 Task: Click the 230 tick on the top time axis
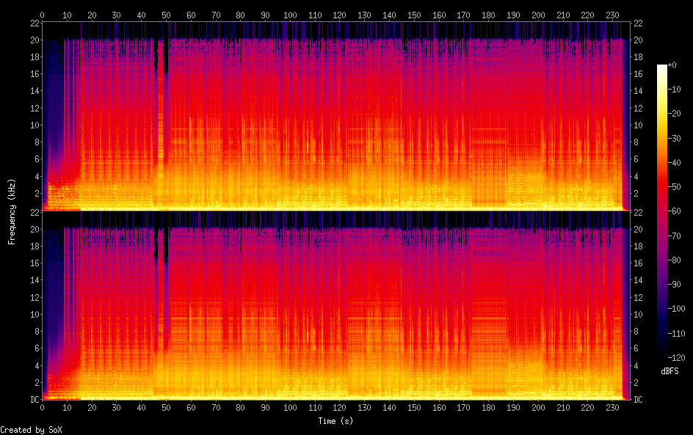point(612,15)
